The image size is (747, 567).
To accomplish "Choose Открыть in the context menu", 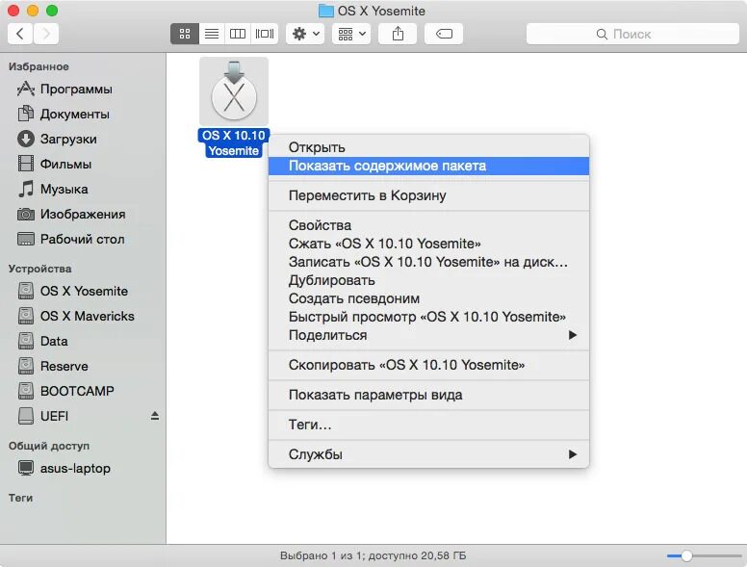I will (428, 147).
